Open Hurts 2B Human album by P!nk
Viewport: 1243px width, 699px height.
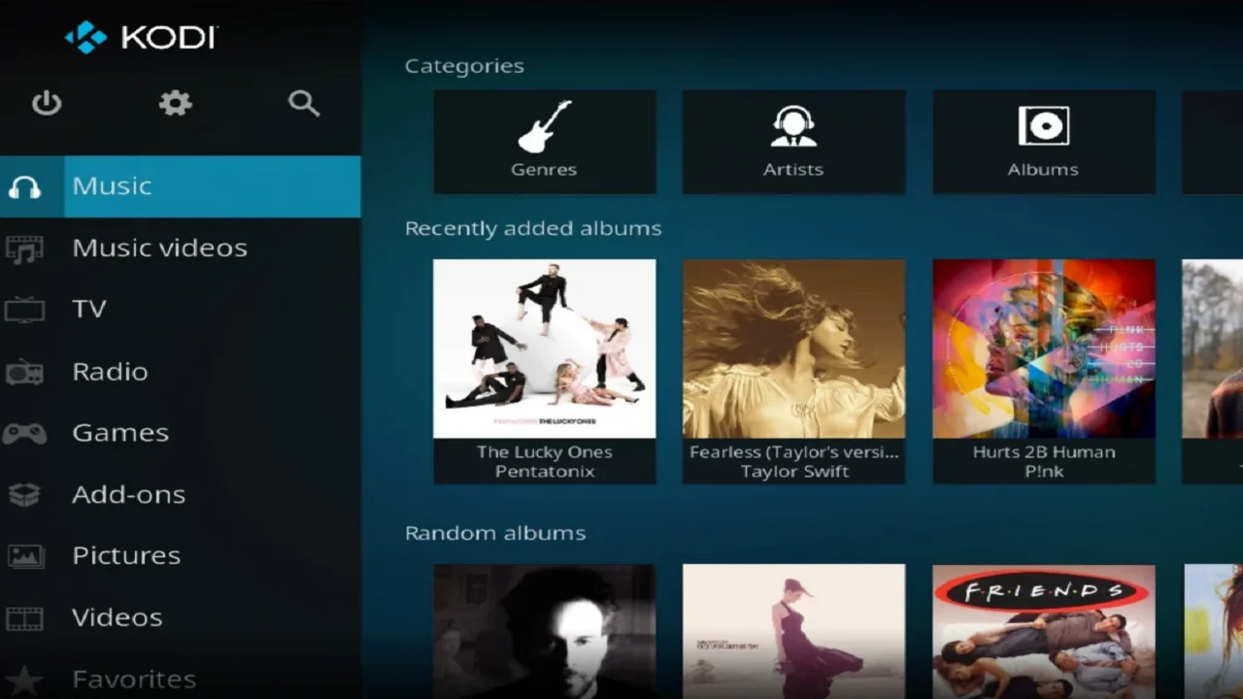click(1043, 370)
